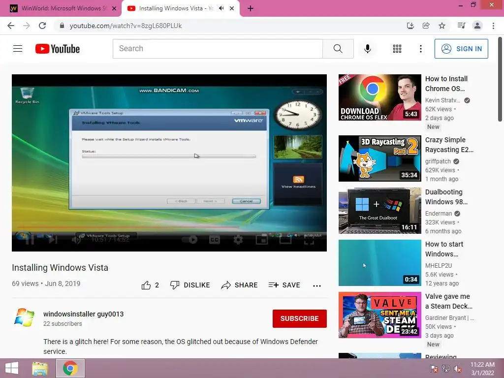Open YouTube settings three-dot menu
504x378 pixels.
pos(420,49)
